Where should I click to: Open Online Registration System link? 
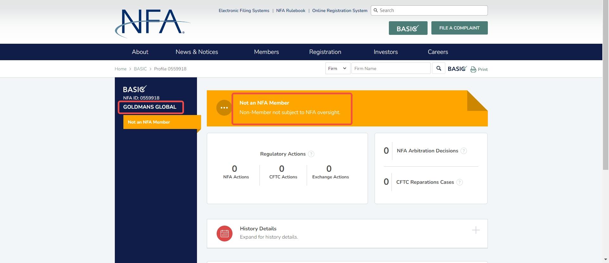point(340,10)
